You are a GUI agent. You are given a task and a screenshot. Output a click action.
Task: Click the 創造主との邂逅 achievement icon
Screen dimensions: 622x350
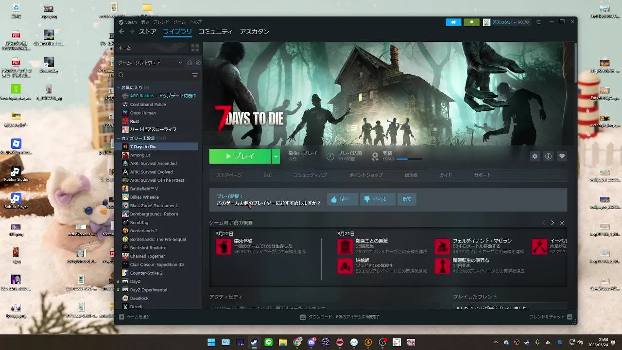coord(345,246)
